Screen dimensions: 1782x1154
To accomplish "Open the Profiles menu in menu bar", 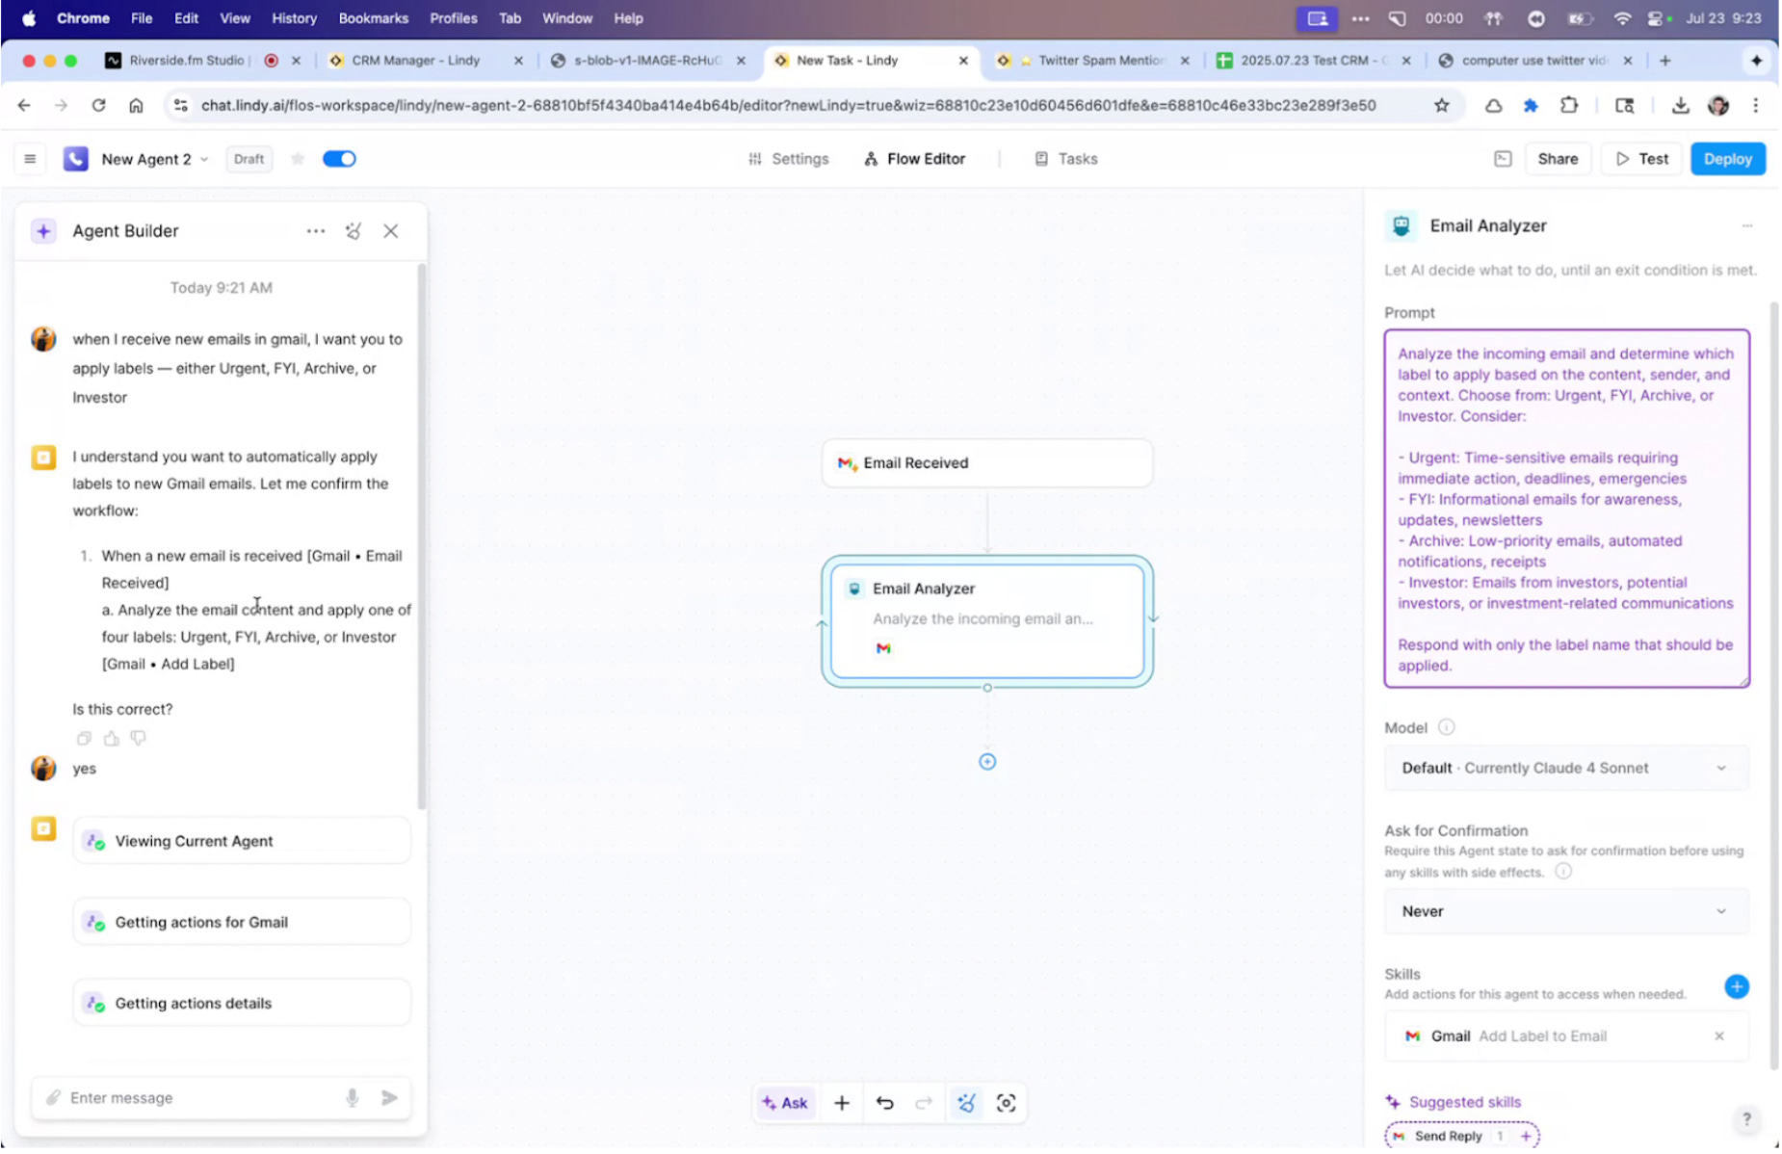I will pyautogui.click(x=453, y=18).
